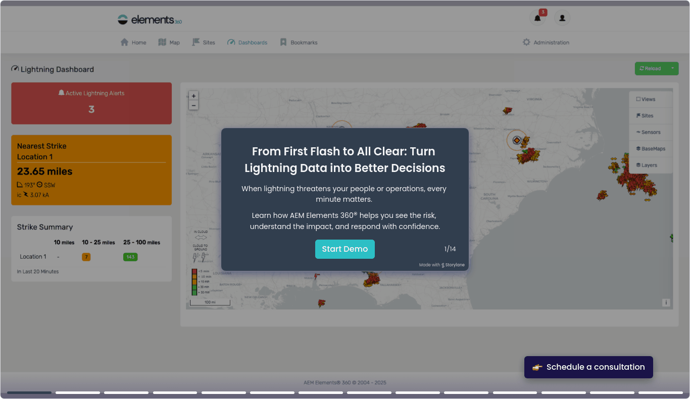Screen dimensions: 690x399
Task: Click the '25 - 100 miles' column header
Action: 142,243
